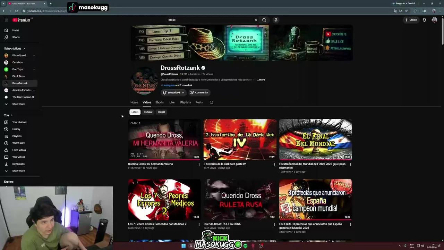Play '3 historias de la Dark Web IV' thumbnail
444x250 pixels.
240,140
